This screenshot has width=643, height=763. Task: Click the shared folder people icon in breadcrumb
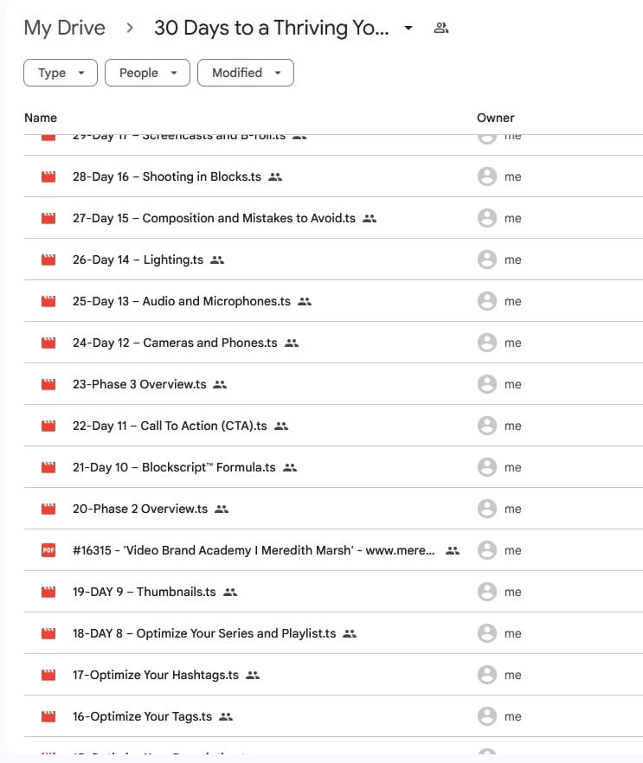click(x=441, y=28)
